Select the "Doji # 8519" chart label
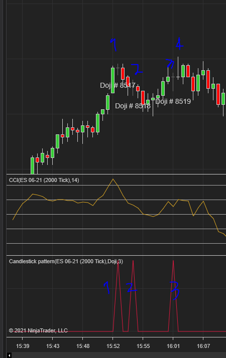The height and width of the screenshot is (358, 226). pos(173,101)
